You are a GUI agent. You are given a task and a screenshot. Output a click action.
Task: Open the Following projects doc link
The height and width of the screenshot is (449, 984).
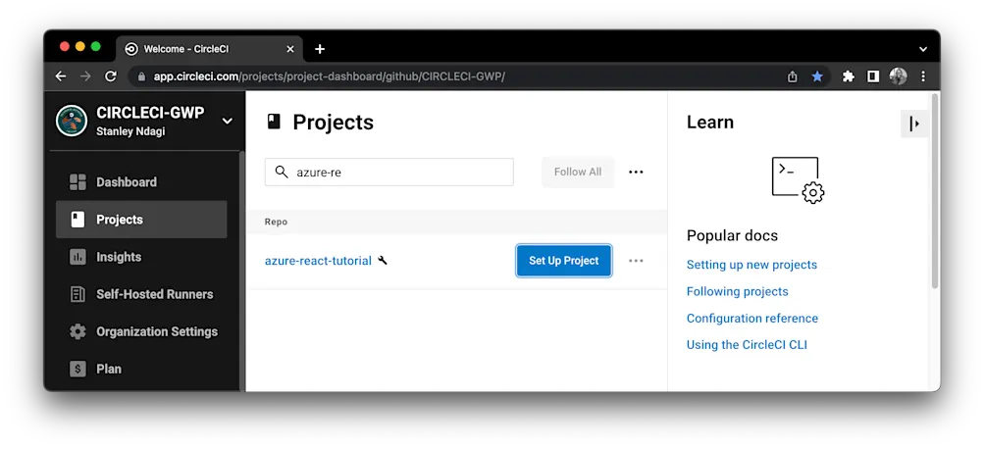coord(738,291)
